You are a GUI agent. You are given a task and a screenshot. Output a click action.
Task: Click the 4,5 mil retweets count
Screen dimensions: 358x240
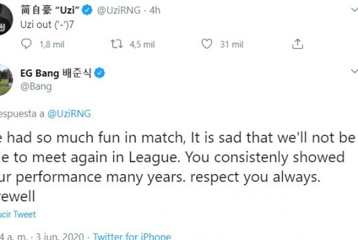pyautogui.click(x=142, y=44)
